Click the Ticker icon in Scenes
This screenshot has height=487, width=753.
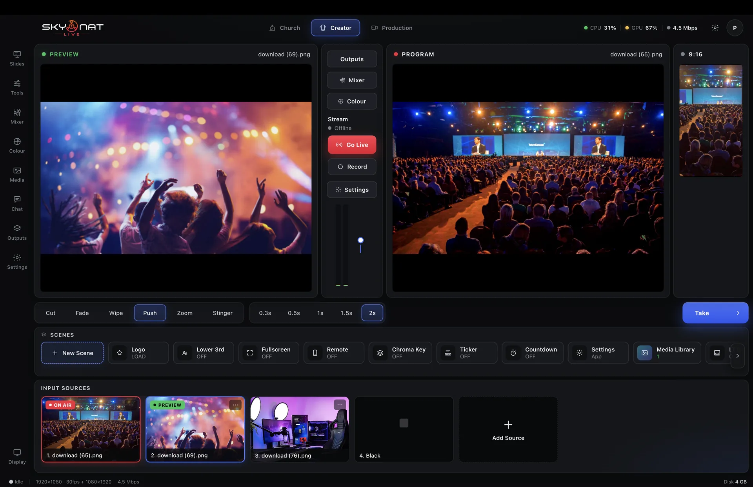(448, 353)
